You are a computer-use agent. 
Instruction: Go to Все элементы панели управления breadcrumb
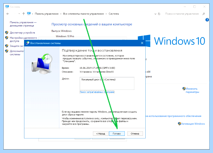(83, 14)
